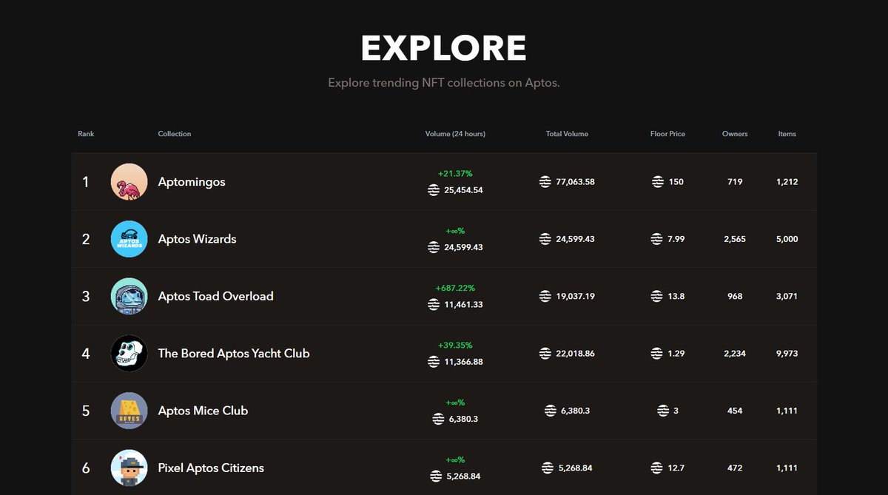
Task: Open the Aptos Mice Club cheese avatar
Action: click(129, 411)
